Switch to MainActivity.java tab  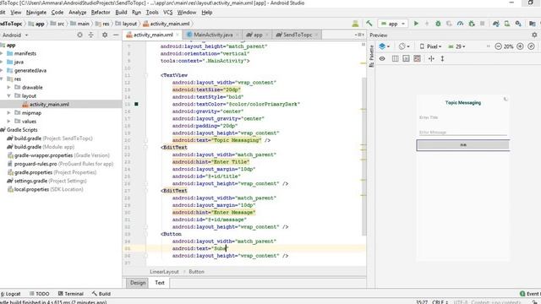pos(213,35)
